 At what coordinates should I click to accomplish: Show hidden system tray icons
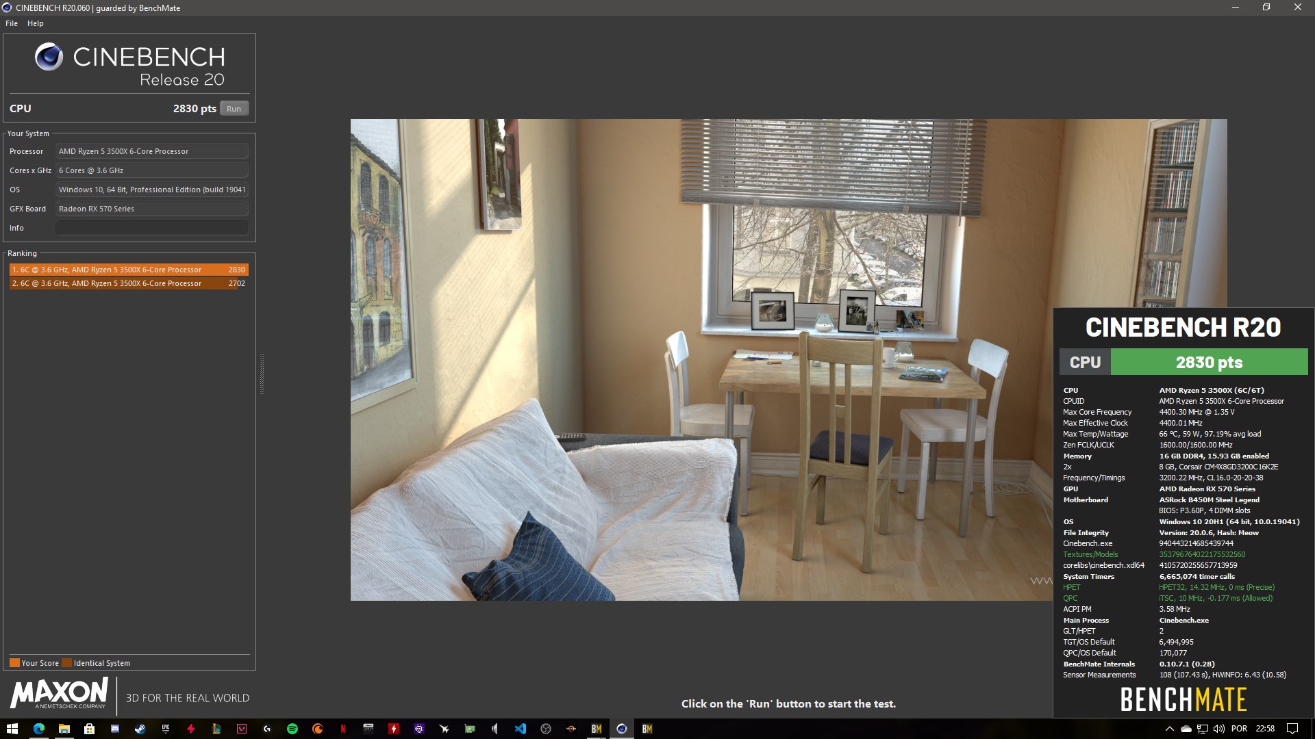pyautogui.click(x=1169, y=729)
